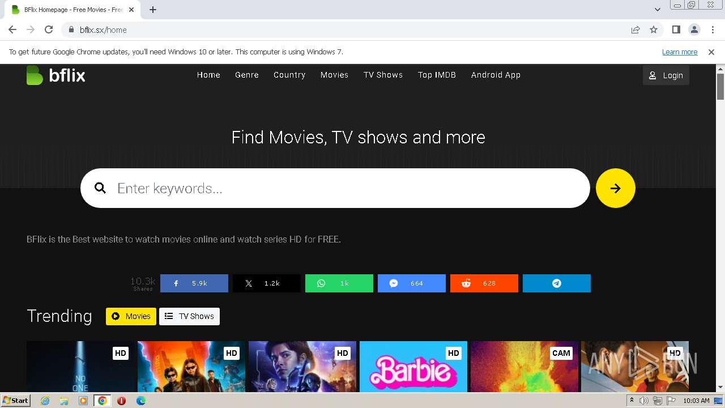Viewport: 725px width, 408px height.
Task: Go forward in browser history
Action: click(31, 29)
